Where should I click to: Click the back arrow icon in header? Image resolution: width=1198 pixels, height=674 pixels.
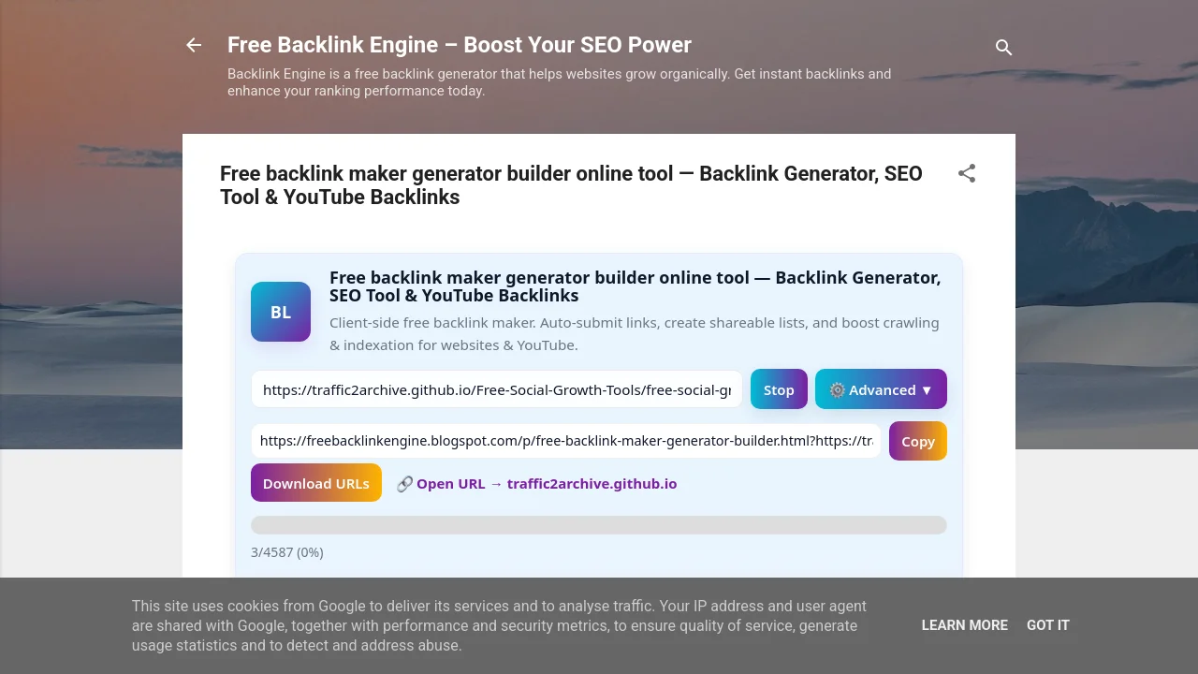click(x=194, y=45)
